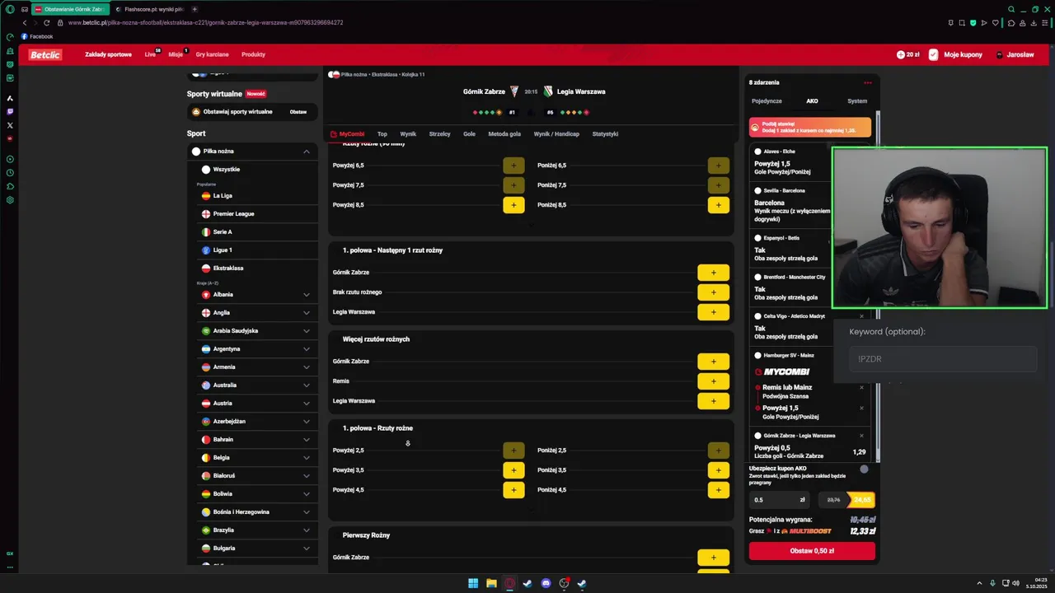Click the deposit plus icon next to 20 zł
Viewport: 1055px width, 593px height.
pos(901,54)
